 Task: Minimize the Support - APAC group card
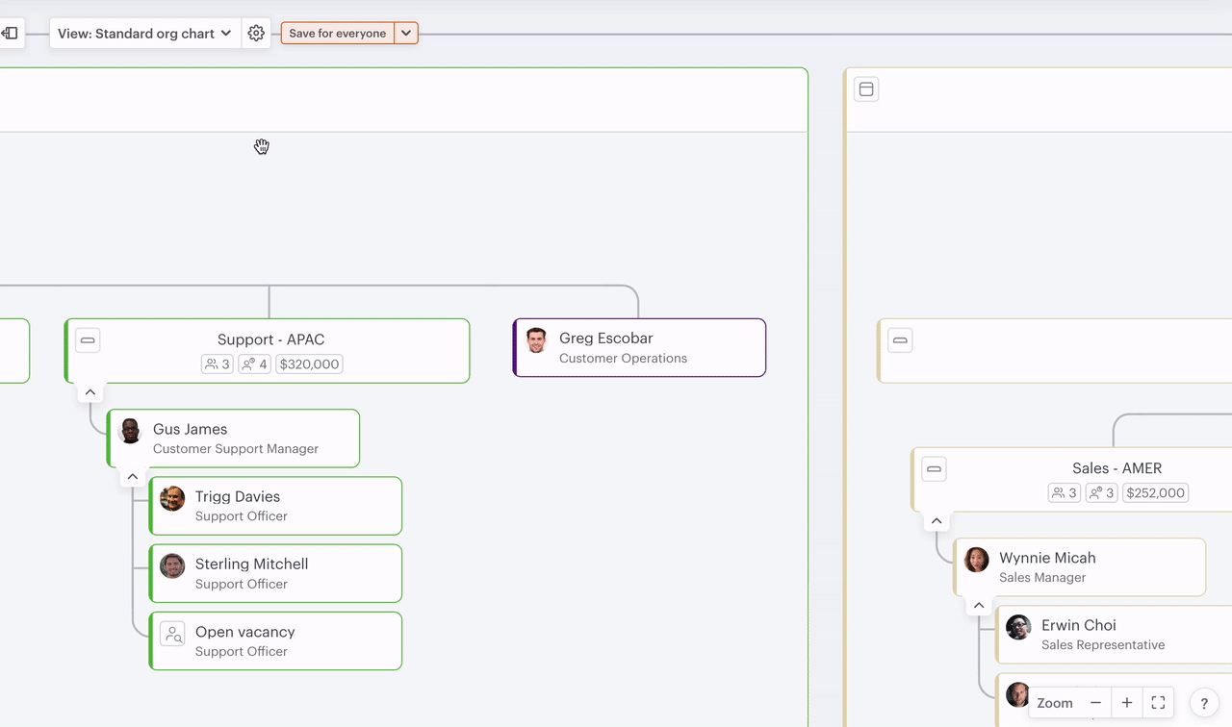88,340
